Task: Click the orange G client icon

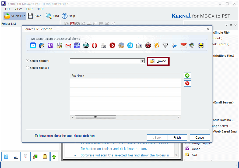Action: (157, 45)
